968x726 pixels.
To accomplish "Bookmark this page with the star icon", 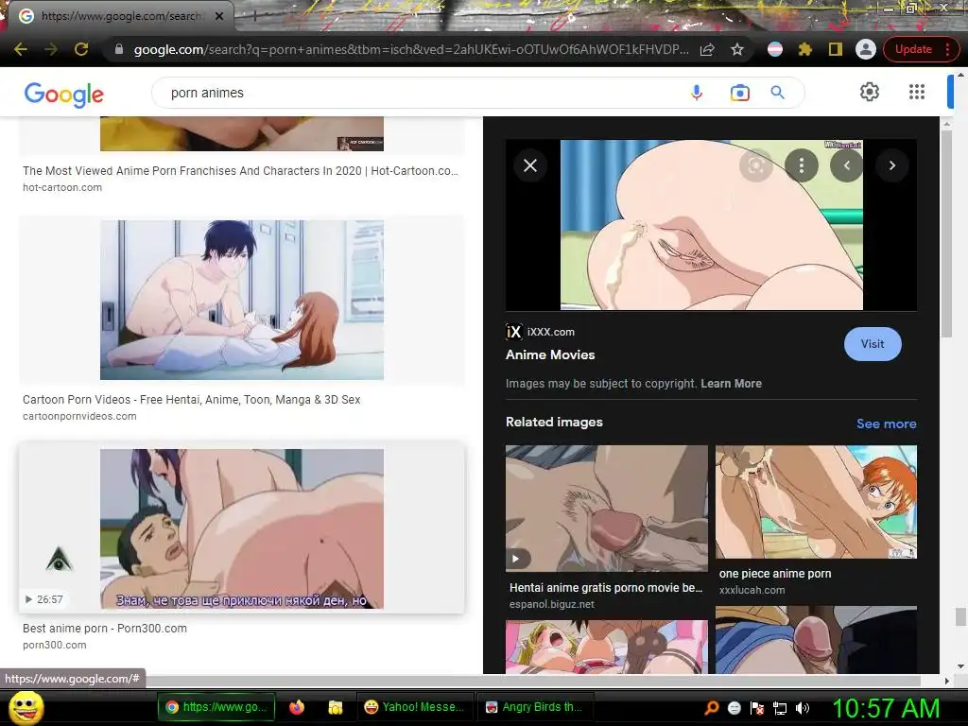I will [737, 49].
